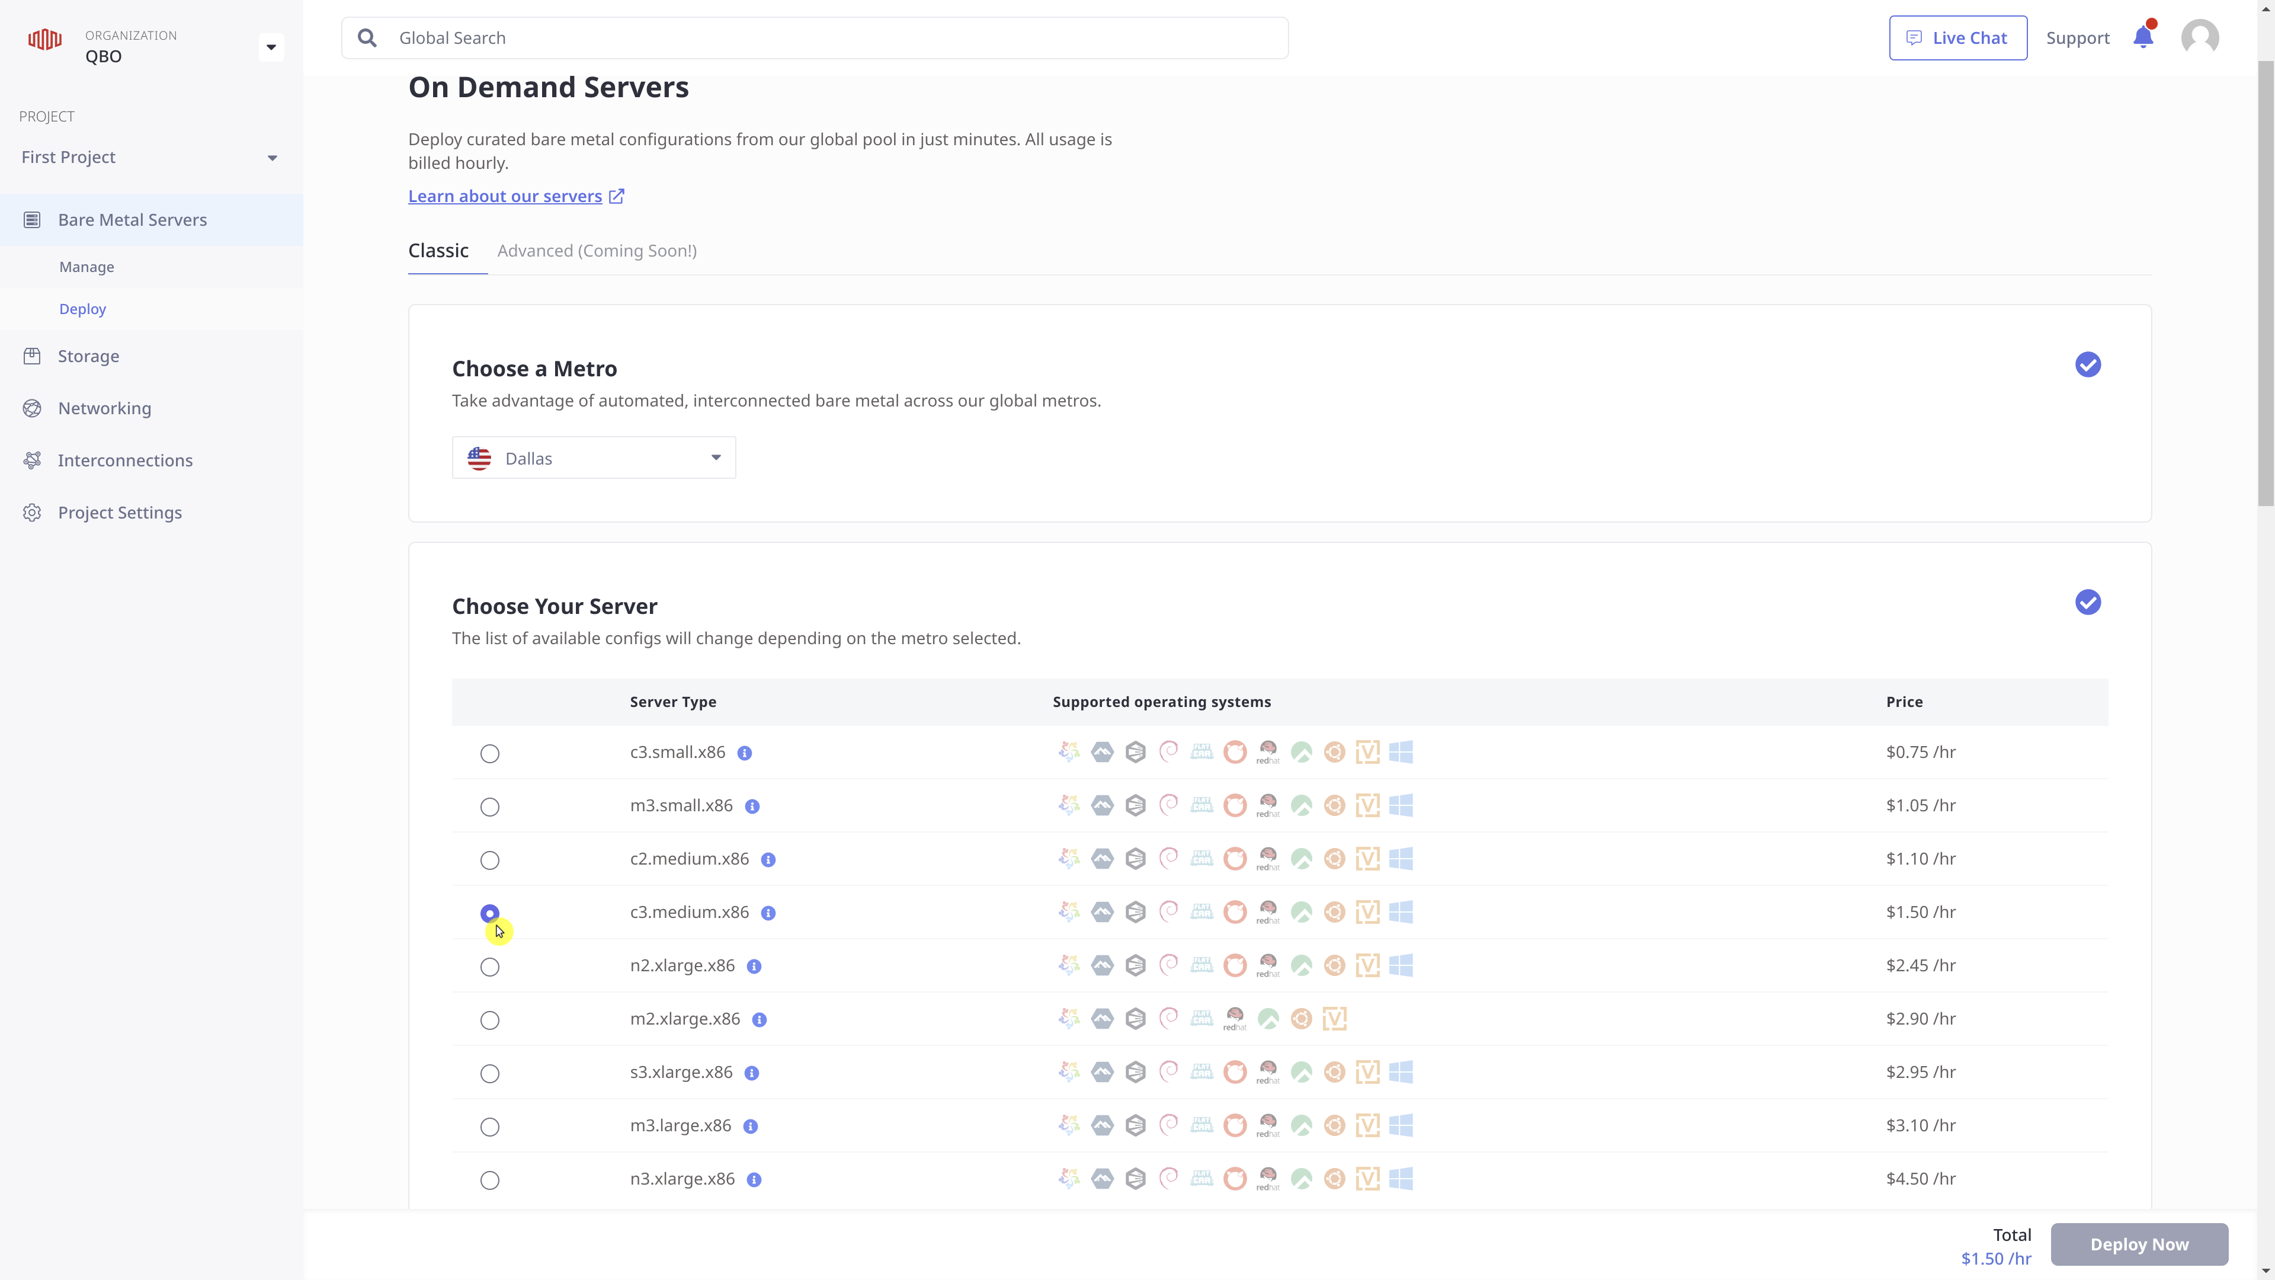Click the Flatcar OS icon on m2.xlarge.x86 row
This screenshot has width=2275, height=1280.
click(1201, 1019)
